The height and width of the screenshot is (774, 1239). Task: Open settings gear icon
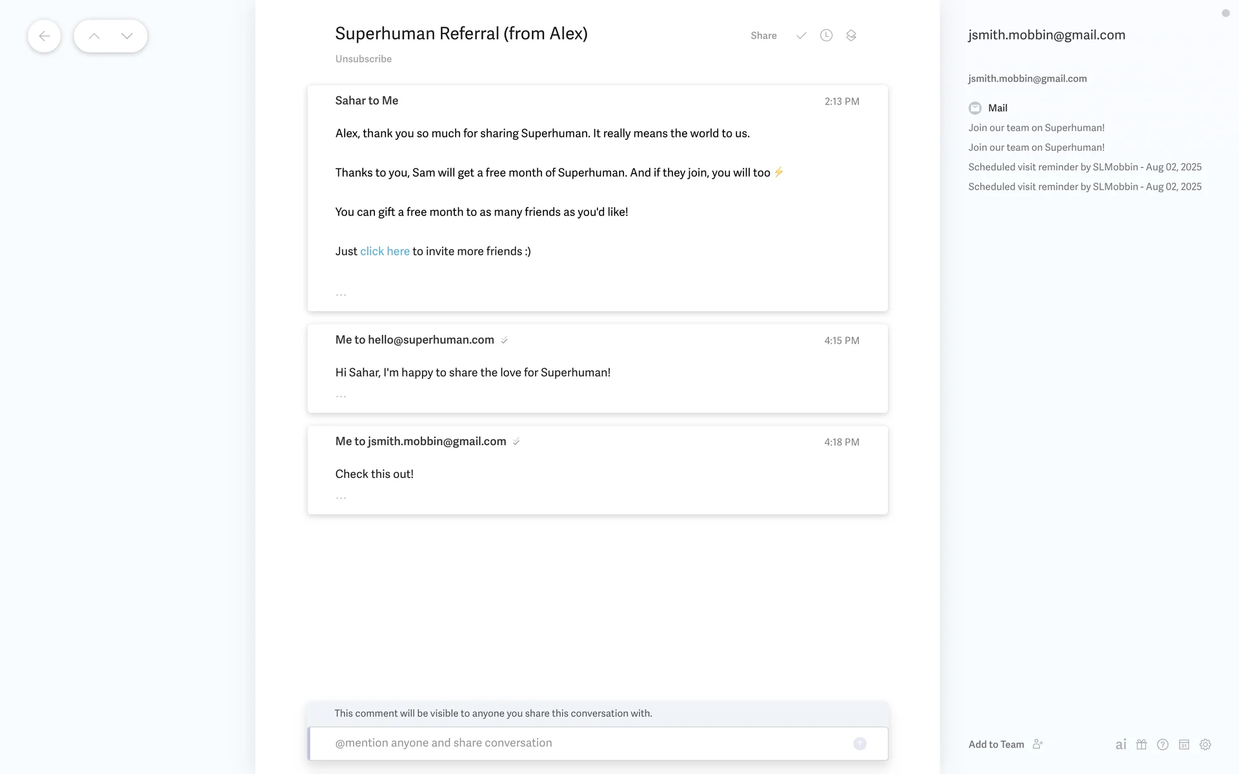point(1205,744)
